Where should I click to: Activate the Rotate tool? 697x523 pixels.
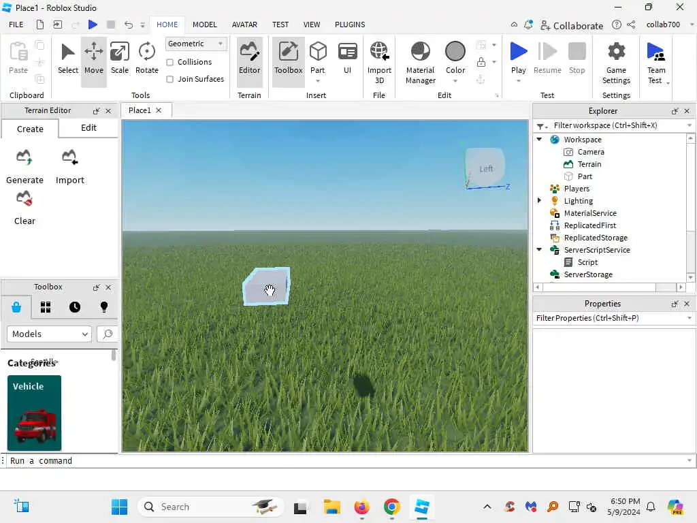[x=147, y=59]
